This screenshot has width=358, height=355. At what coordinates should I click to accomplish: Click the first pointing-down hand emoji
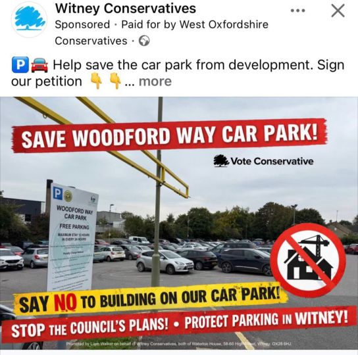(97, 82)
